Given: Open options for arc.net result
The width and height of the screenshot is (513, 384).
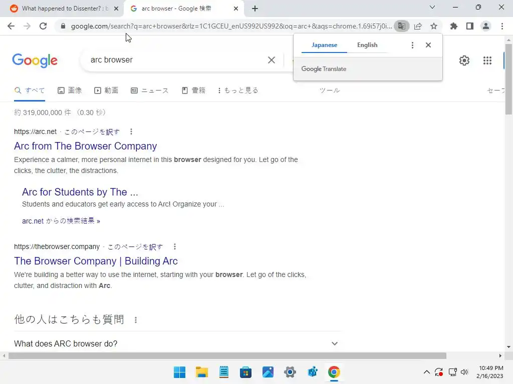Looking at the screenshot, I should [x=131, y=131].
